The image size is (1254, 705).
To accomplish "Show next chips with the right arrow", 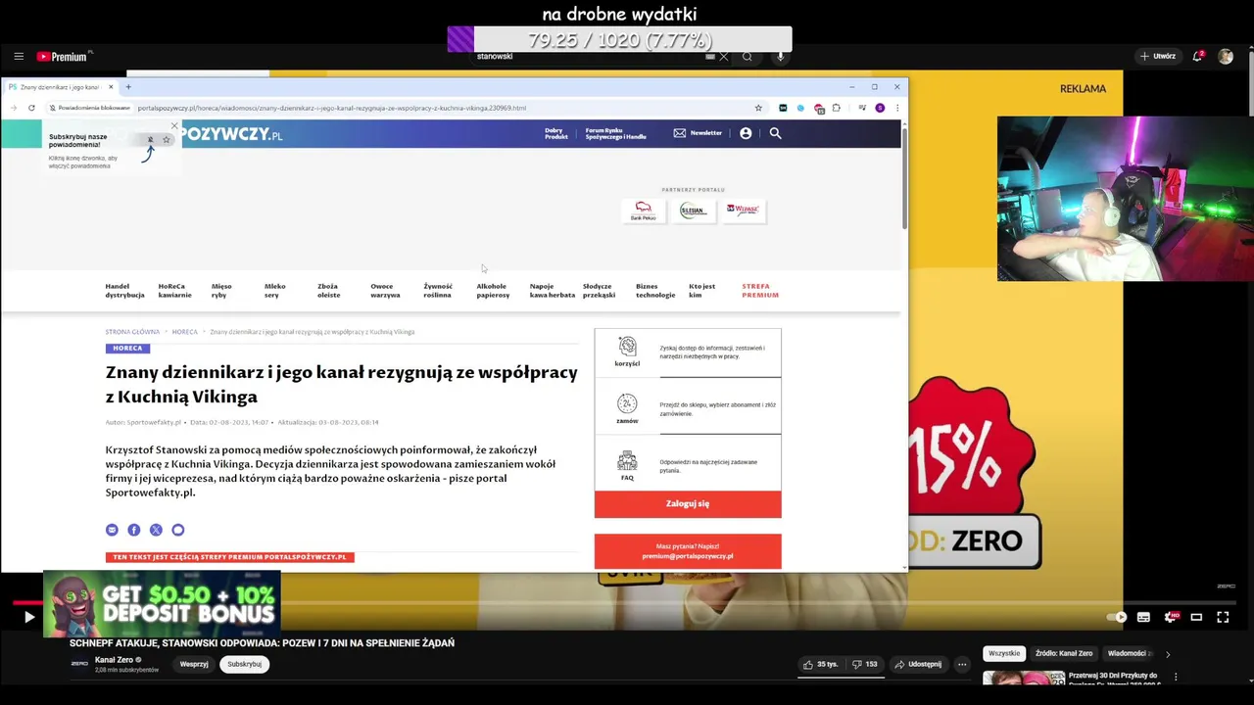I will pyautogui.click(x=1168, y=654).
